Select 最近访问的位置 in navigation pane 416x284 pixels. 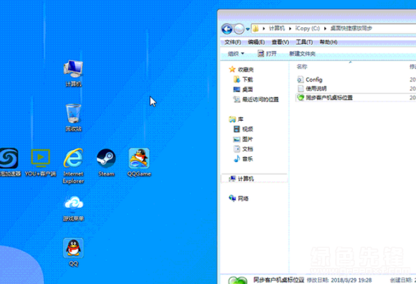(x=256, y=100)
